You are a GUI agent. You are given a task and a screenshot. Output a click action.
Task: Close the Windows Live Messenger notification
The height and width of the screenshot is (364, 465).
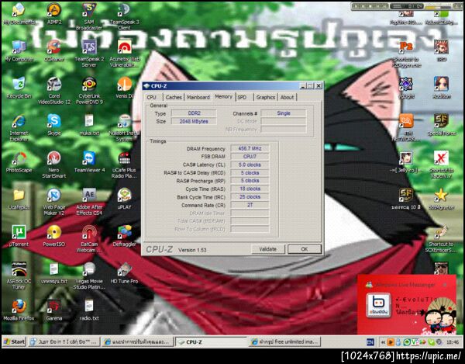point(445,285)
